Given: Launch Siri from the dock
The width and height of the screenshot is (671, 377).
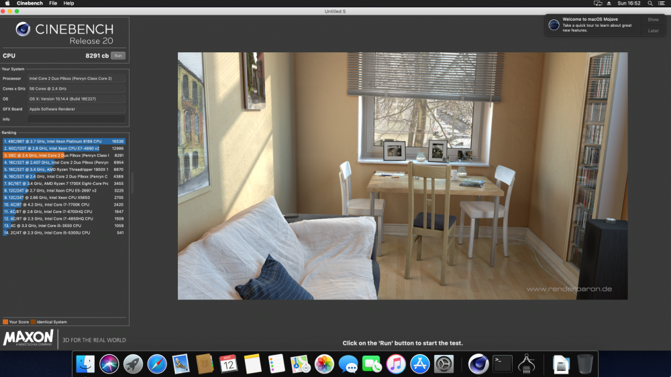Looking at the screenshot, I should [x=109, y=364].
